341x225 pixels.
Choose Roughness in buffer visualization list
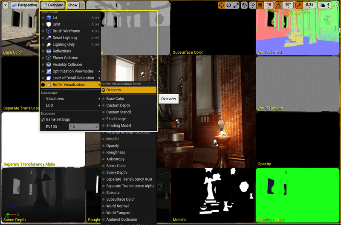(129, 153)
